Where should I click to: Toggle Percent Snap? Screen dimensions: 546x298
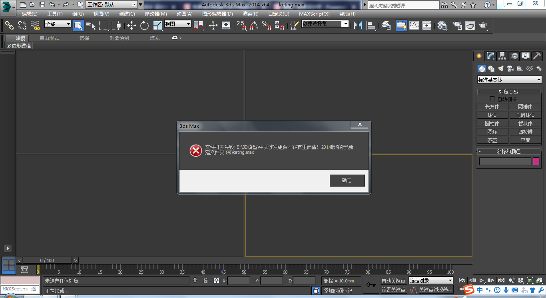tap(267, 26)
